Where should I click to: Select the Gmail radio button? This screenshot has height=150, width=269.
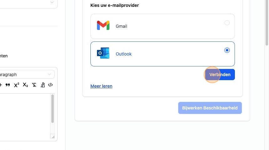pyautogui.click(x=227, y=23)
